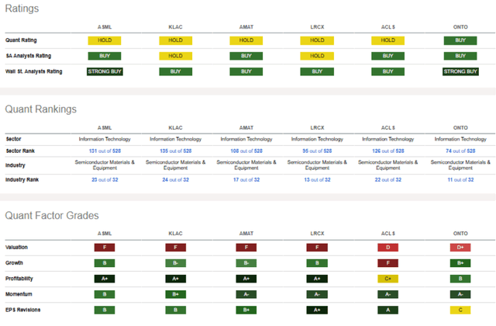This screenshot has width=496, height=326.
Task: Open AMAT sector rank 108 out of 528
Action: coord(246,151)
